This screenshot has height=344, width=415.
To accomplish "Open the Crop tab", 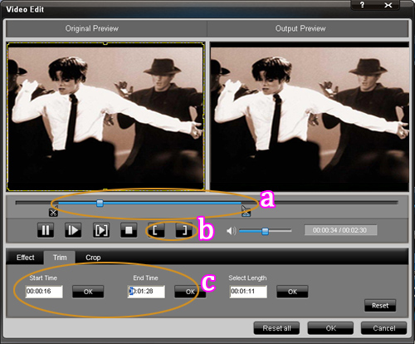I will (93, 258).
